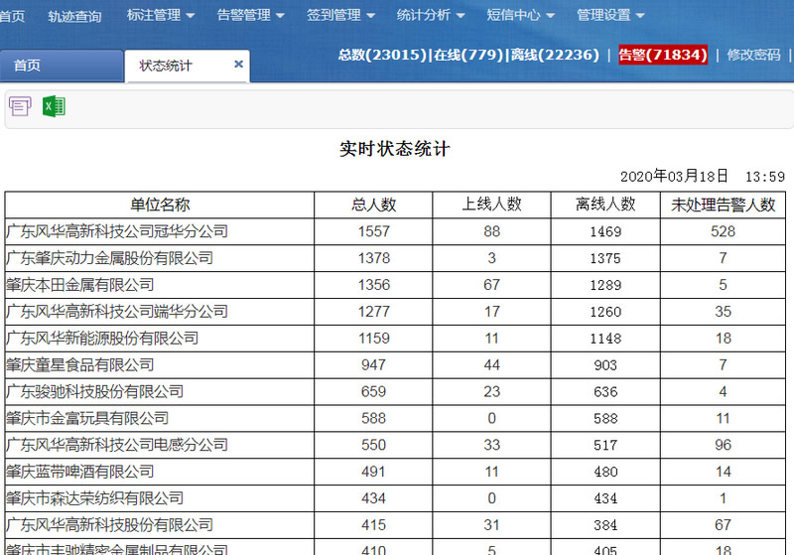Select row 广东骏驰科技股份有限公司

pos(395,391)
